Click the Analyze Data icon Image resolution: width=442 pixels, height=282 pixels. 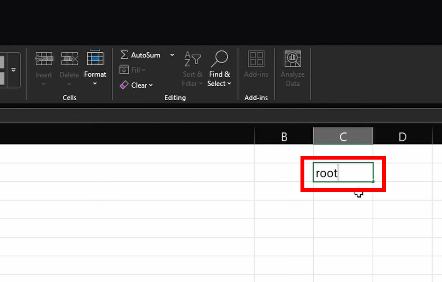(x=293, y=58)
